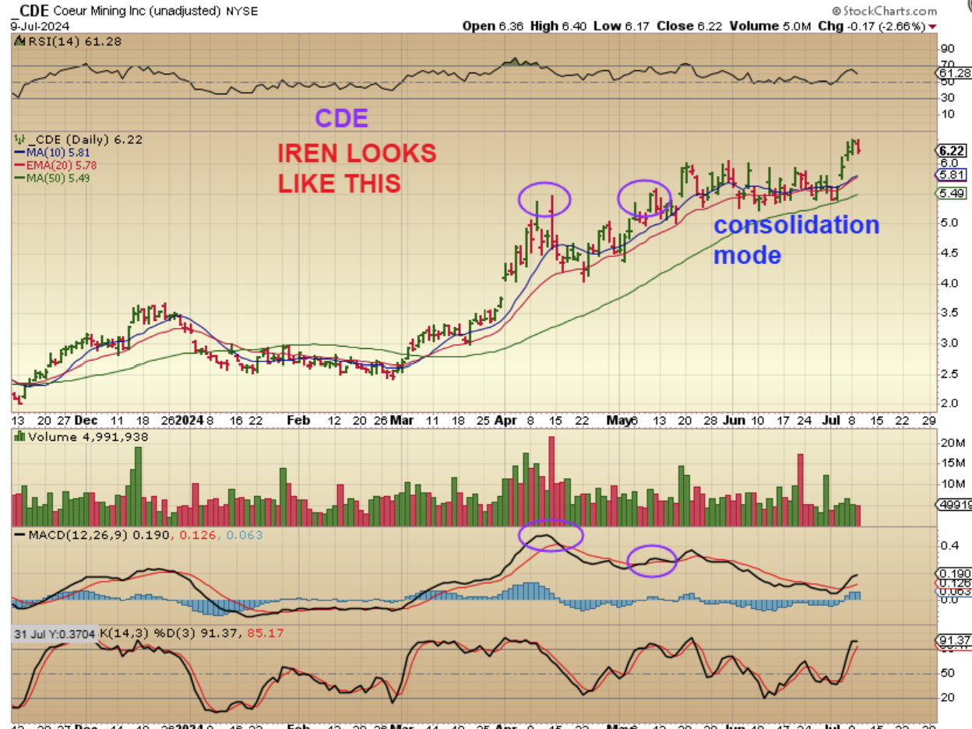Click the red 85.17 stochastic %D value
This screenshot has width=972, height=729.
[x=267, y=634]
